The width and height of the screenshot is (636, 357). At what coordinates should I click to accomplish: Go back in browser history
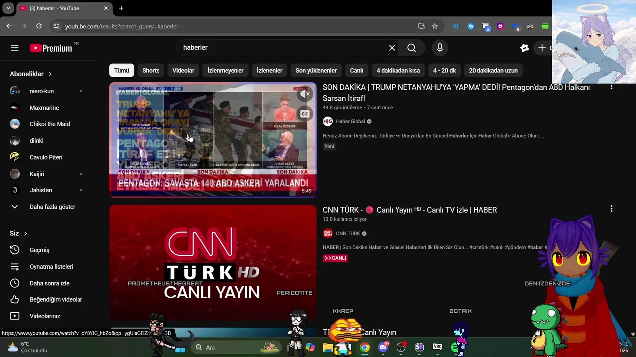pyautogui.click(x=9, y=26)
